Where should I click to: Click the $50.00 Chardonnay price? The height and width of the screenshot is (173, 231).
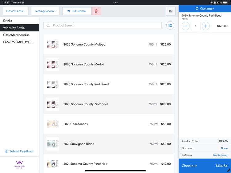[166, 124]
